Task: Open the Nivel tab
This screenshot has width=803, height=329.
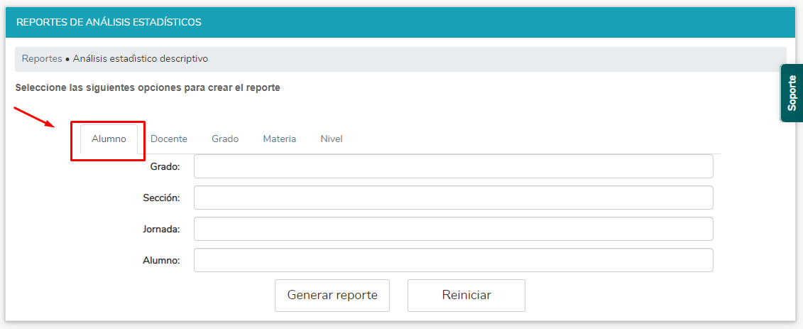Action: click(332, 139)
